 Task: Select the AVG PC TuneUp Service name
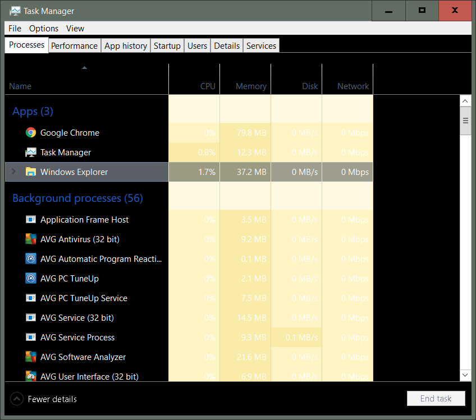pos(84,298)
